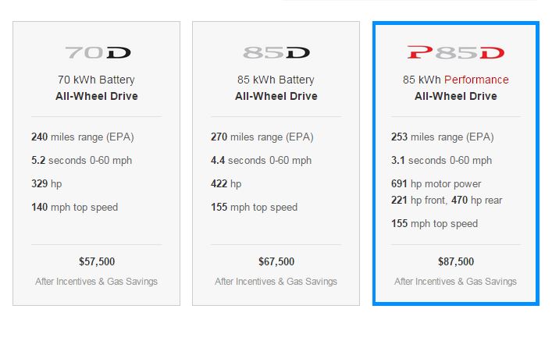The height and width of the screenshot is (341, 552).
Task: Click 140 mph top speed spec
Action: pyautogui.click(x=75, y=208)
